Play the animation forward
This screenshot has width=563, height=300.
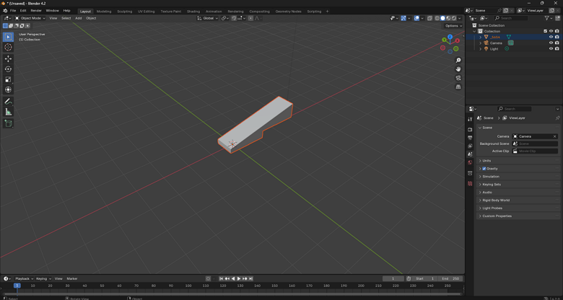click(239, 278)
